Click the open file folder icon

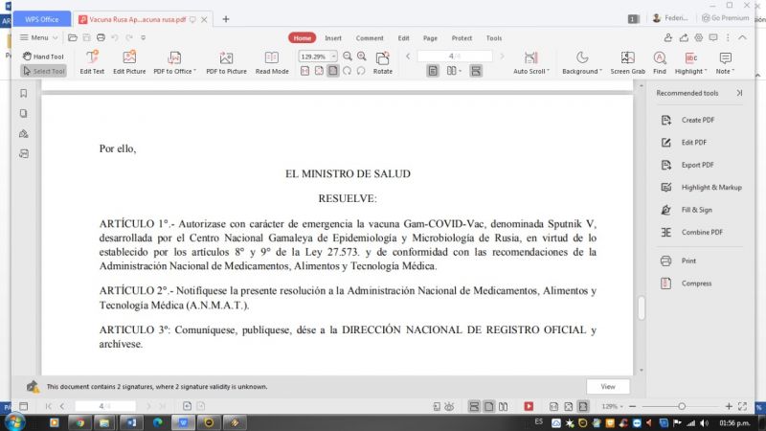73,37
